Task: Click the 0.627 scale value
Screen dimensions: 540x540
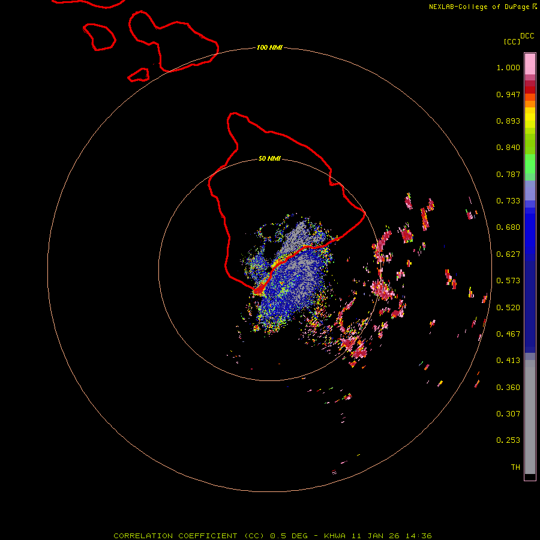Action: 508,254
